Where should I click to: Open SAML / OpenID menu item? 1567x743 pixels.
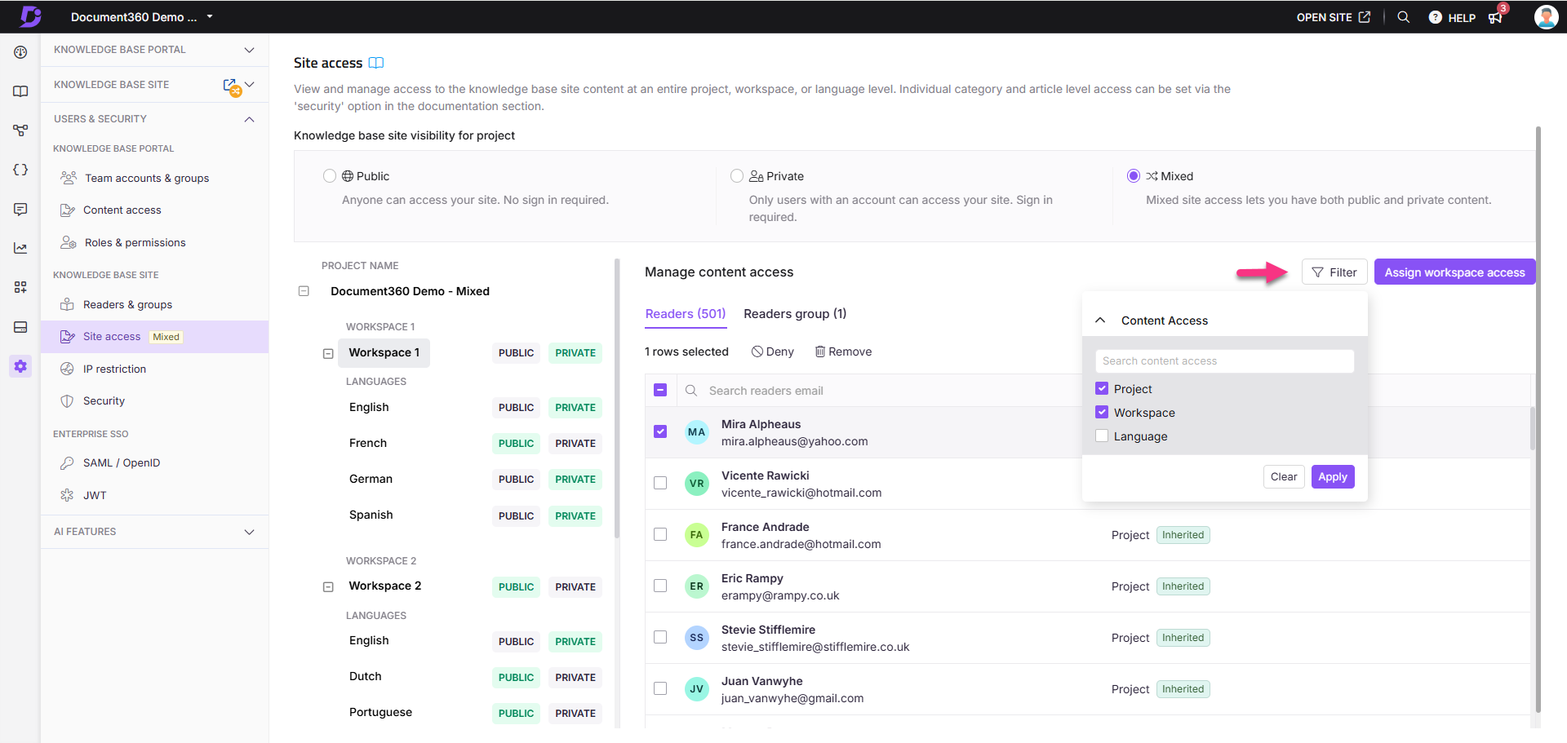[x=122, y=462]
